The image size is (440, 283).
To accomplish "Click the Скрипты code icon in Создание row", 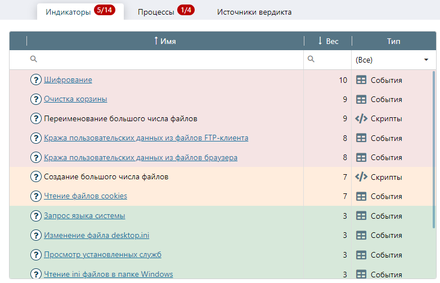I will (x=361, y=177).
